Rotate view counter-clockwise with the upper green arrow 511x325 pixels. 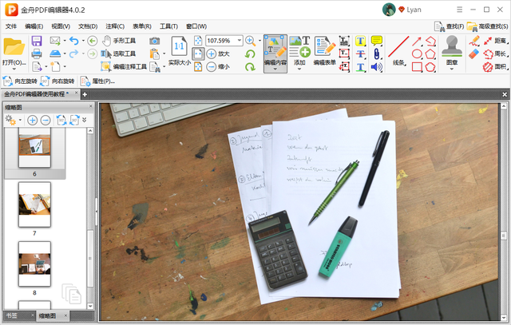tap(250, 54)
